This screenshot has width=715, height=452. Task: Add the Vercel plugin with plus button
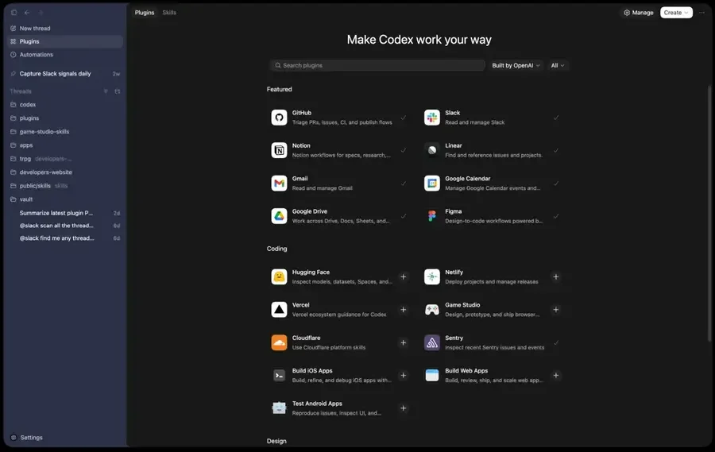pos(403,310)
